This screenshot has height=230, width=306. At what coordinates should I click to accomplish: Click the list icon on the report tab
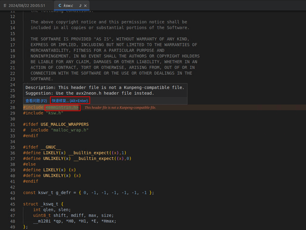[x=5, y=6]
